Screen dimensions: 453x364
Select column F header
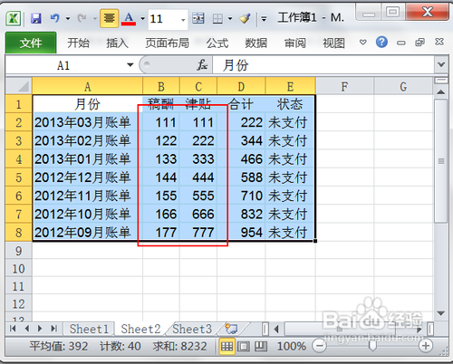click(x=344, y=87)
